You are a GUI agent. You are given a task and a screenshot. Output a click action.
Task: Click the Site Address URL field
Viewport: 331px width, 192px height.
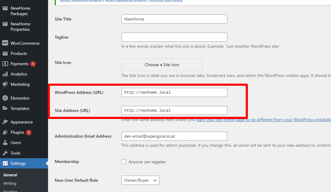coord(174,110)
